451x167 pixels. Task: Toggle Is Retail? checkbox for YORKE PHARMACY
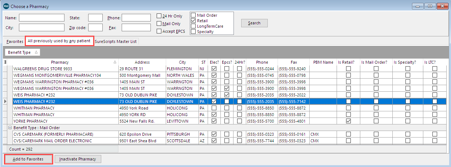(x=349, y=121)
